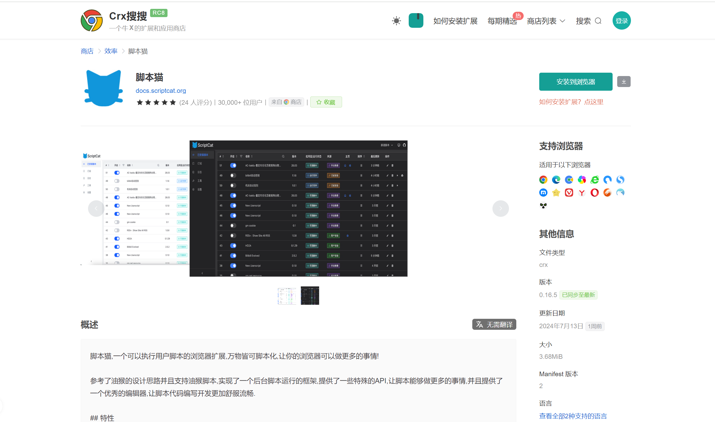Image resolution: width=715 pixels, height=422 pixels.
Task: Open 如何安装扩展 menu item
Action: [455, 21]
